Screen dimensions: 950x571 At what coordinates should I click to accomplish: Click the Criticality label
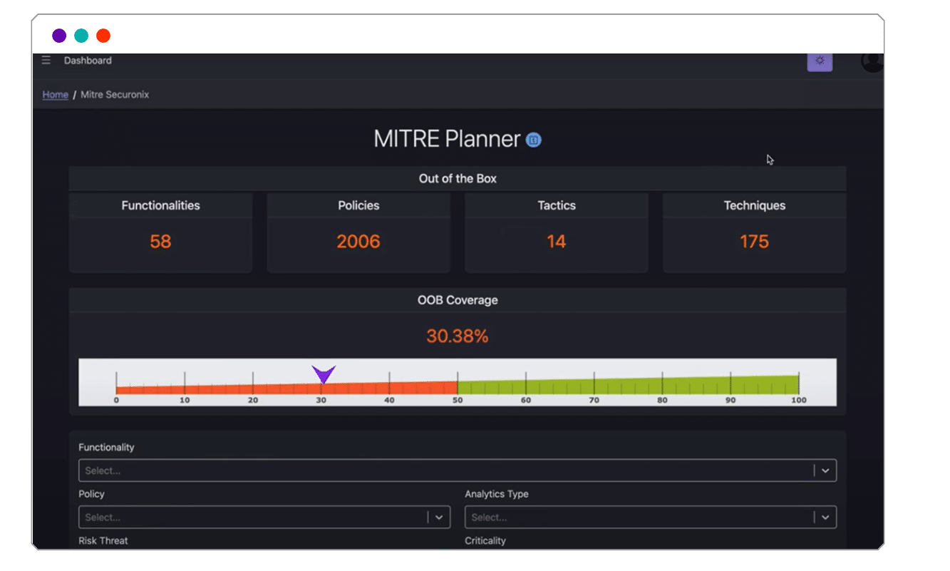[485, 540]
